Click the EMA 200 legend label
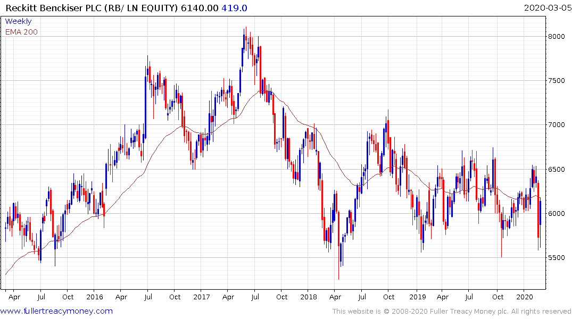The width and height of the screenshot is (572, 319). pos(21,32)
